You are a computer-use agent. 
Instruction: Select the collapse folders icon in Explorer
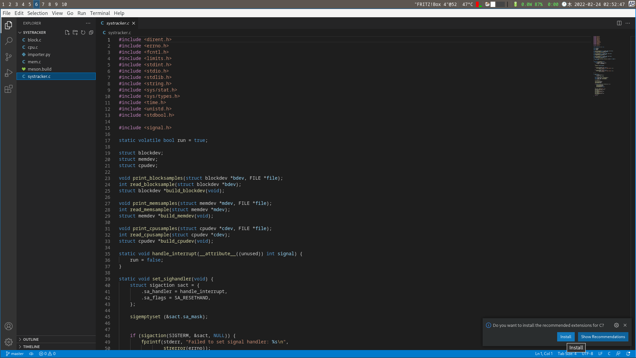tap(91, 32)
